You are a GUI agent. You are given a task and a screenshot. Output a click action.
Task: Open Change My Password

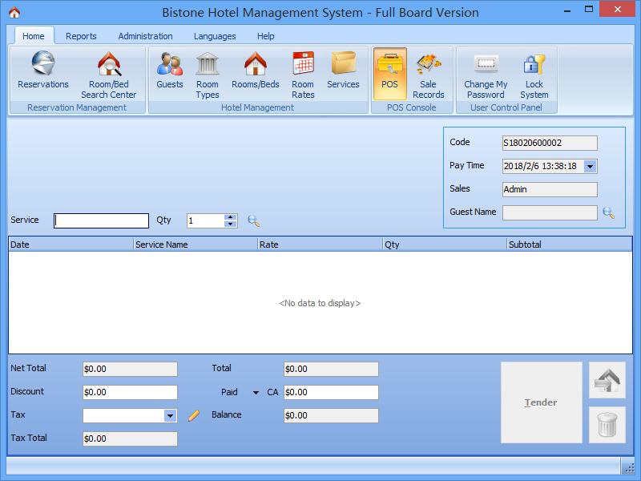click(486, 74)
